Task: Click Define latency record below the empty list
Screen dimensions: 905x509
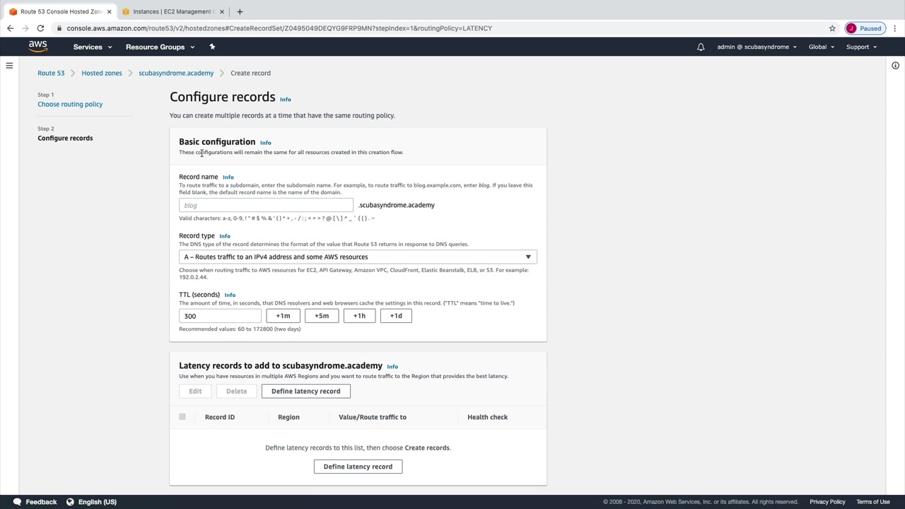Action: click(358, 467)
